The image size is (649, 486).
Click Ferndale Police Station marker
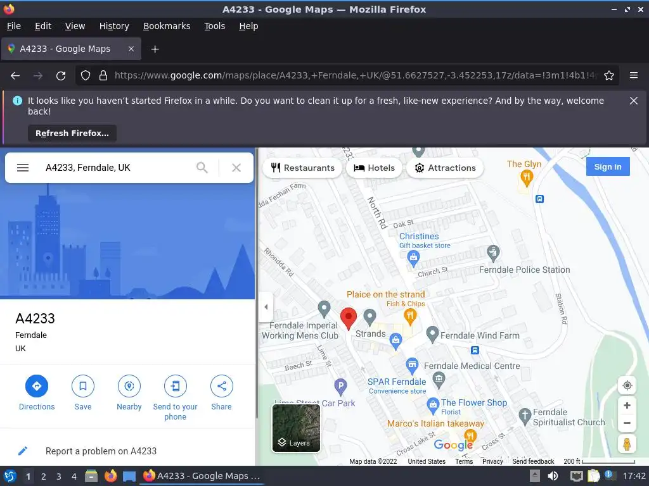click(x=493, y=253)
